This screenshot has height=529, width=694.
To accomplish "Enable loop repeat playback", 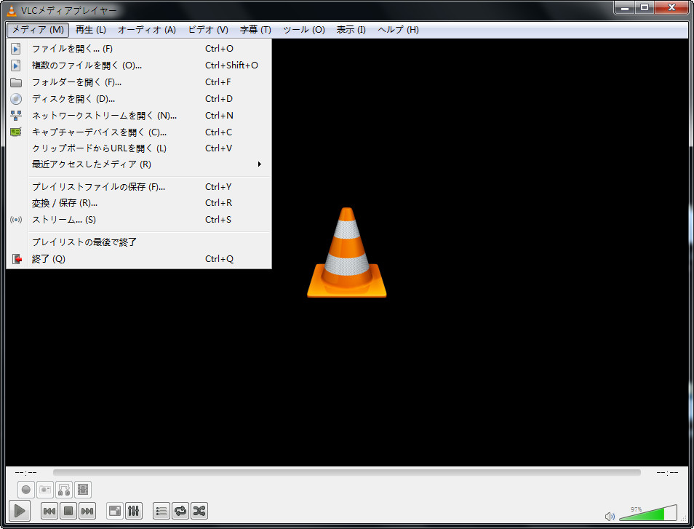I will tap(180, 510).
